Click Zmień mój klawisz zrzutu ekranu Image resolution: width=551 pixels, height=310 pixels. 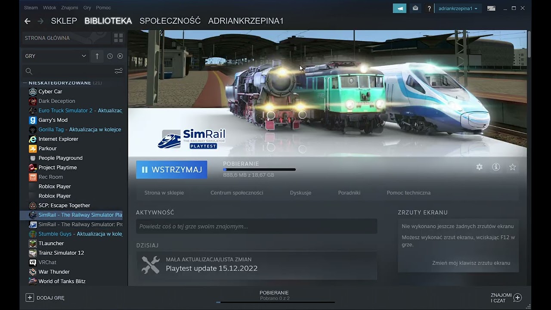(471, 263)
